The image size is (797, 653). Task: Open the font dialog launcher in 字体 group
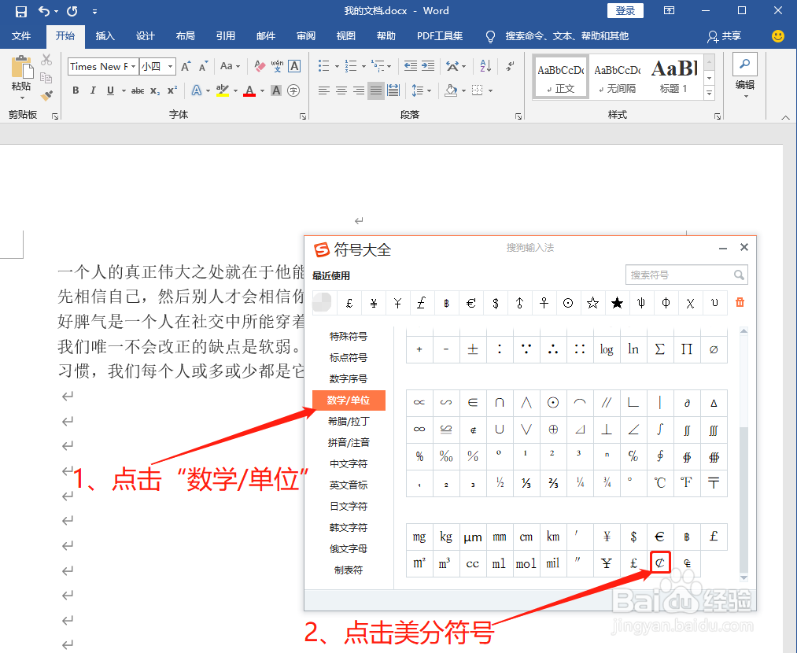303,116
